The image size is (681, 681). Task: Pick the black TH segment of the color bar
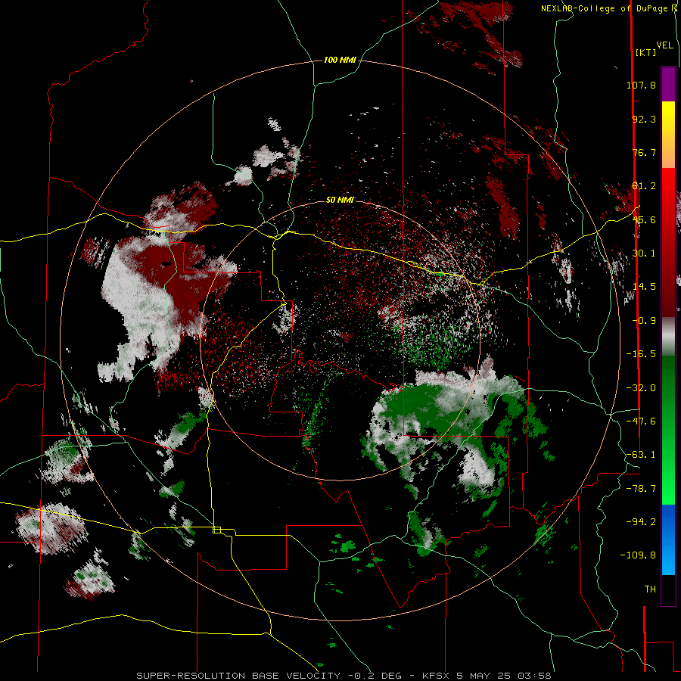tap(668, 589)
